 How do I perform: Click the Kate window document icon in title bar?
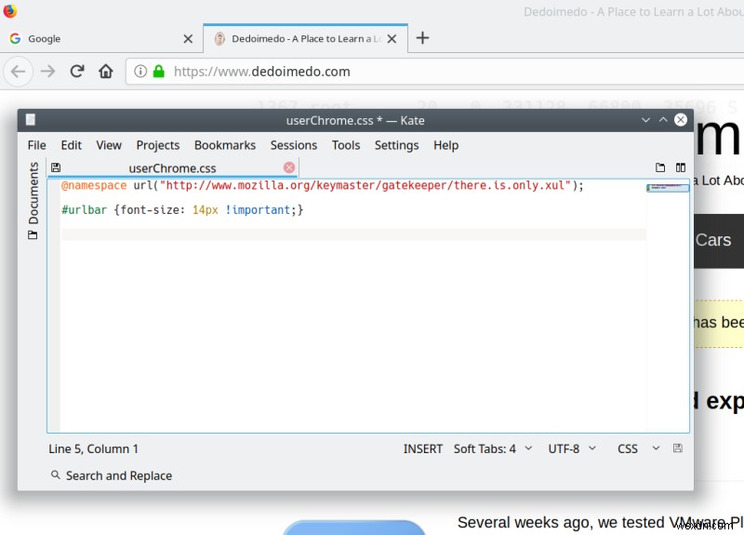pos(31,120)
